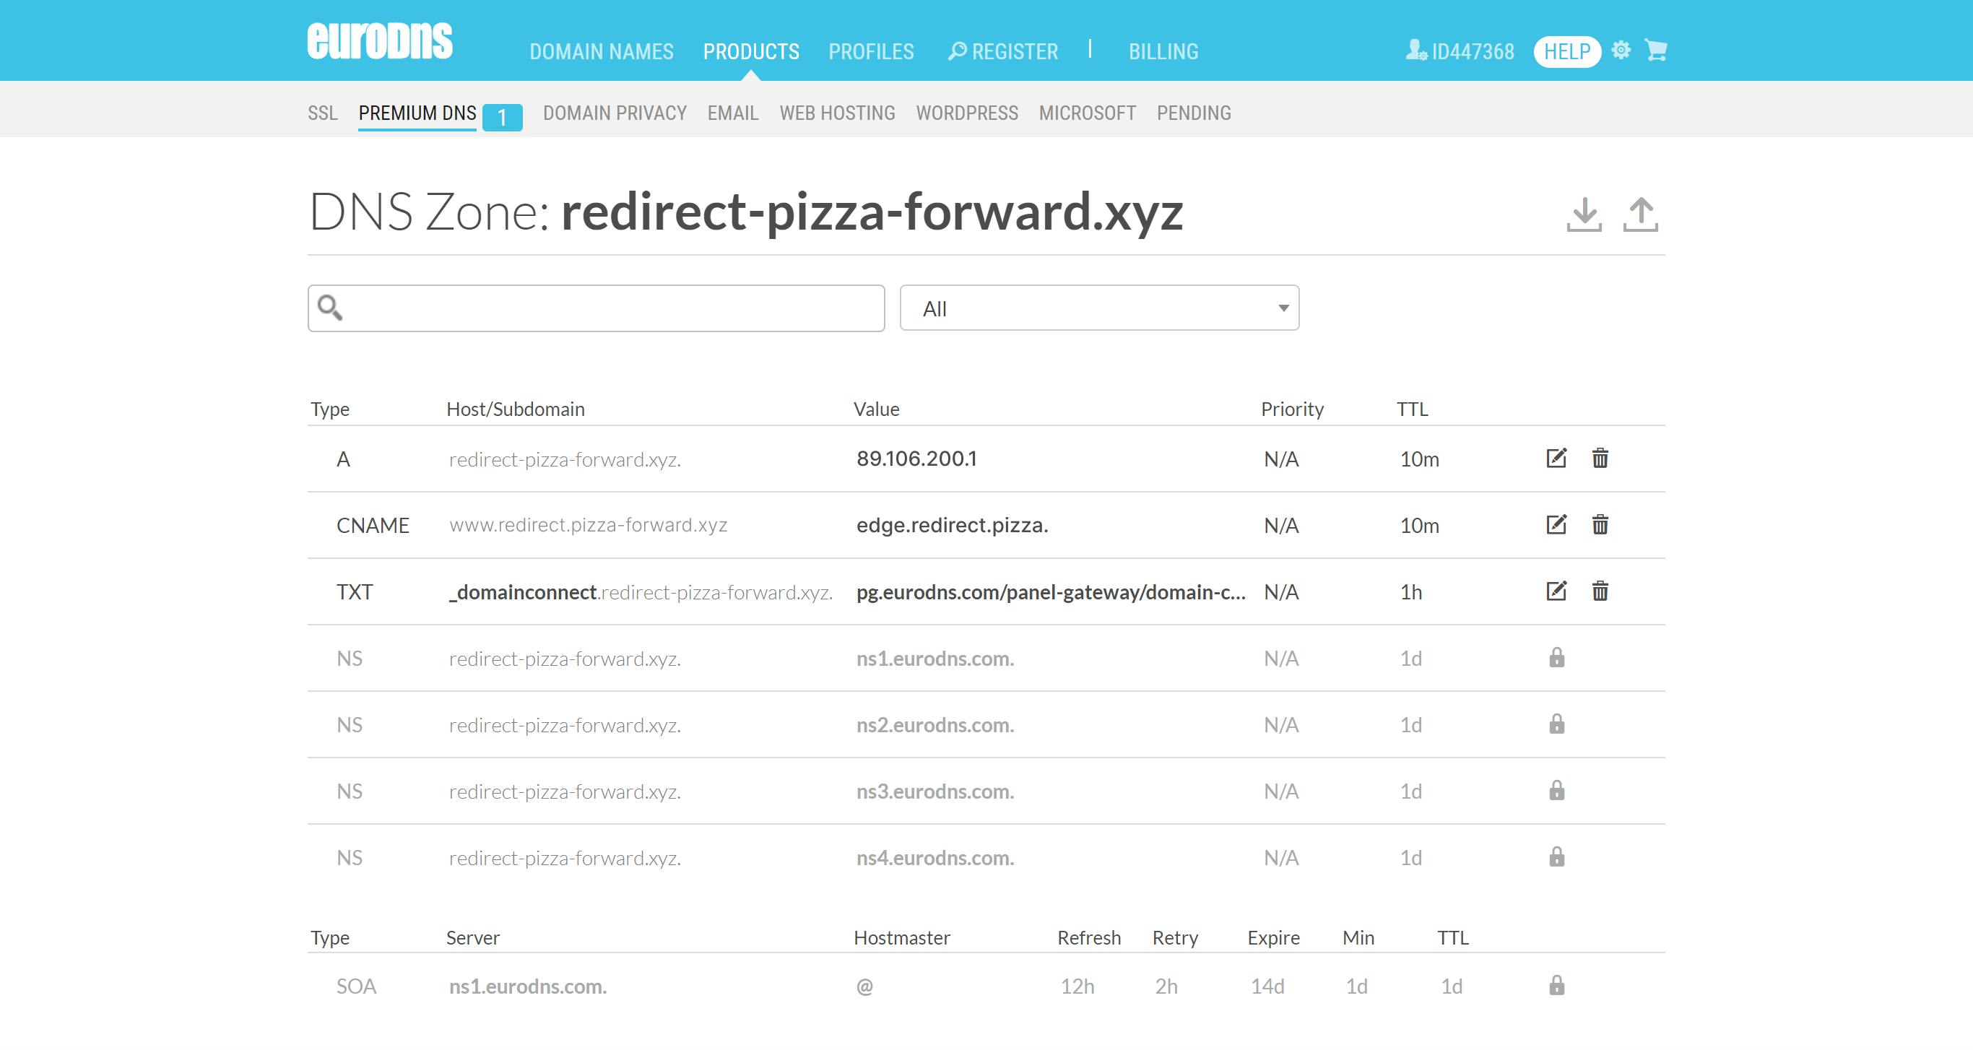The height and width of the screenshot is (1050, 1973).
Task: Open the record type filter dropdown
Action: 1099,308
